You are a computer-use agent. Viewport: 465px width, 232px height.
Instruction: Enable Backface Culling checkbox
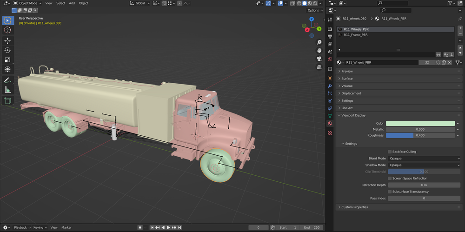click(x=390, y=152)
